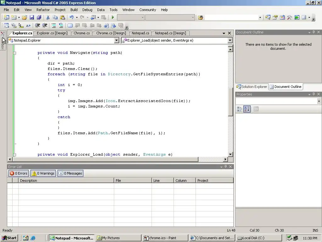Collapse the Navigate method outline node

coord(14,53)
